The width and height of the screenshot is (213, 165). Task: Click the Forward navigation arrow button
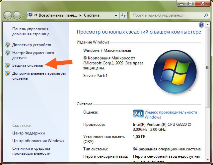17,15
